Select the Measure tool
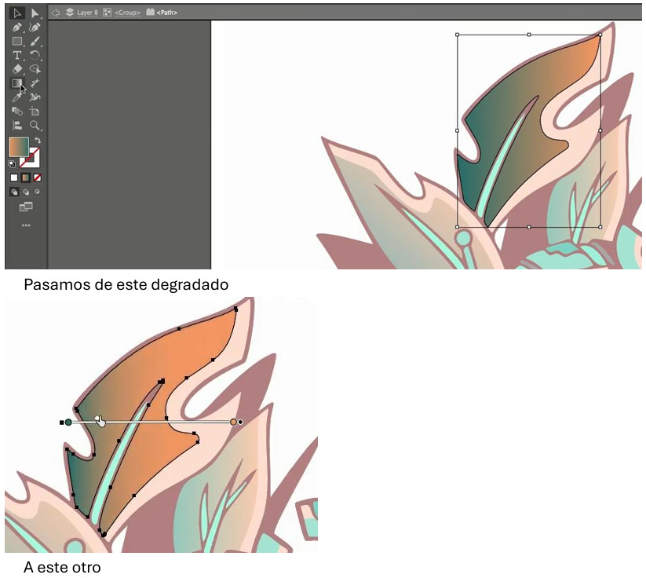The width and height of the screenshot is (646, 578). 35,83
